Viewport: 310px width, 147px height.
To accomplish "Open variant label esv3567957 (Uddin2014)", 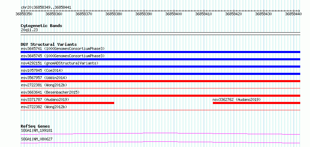I will point(44,78).
